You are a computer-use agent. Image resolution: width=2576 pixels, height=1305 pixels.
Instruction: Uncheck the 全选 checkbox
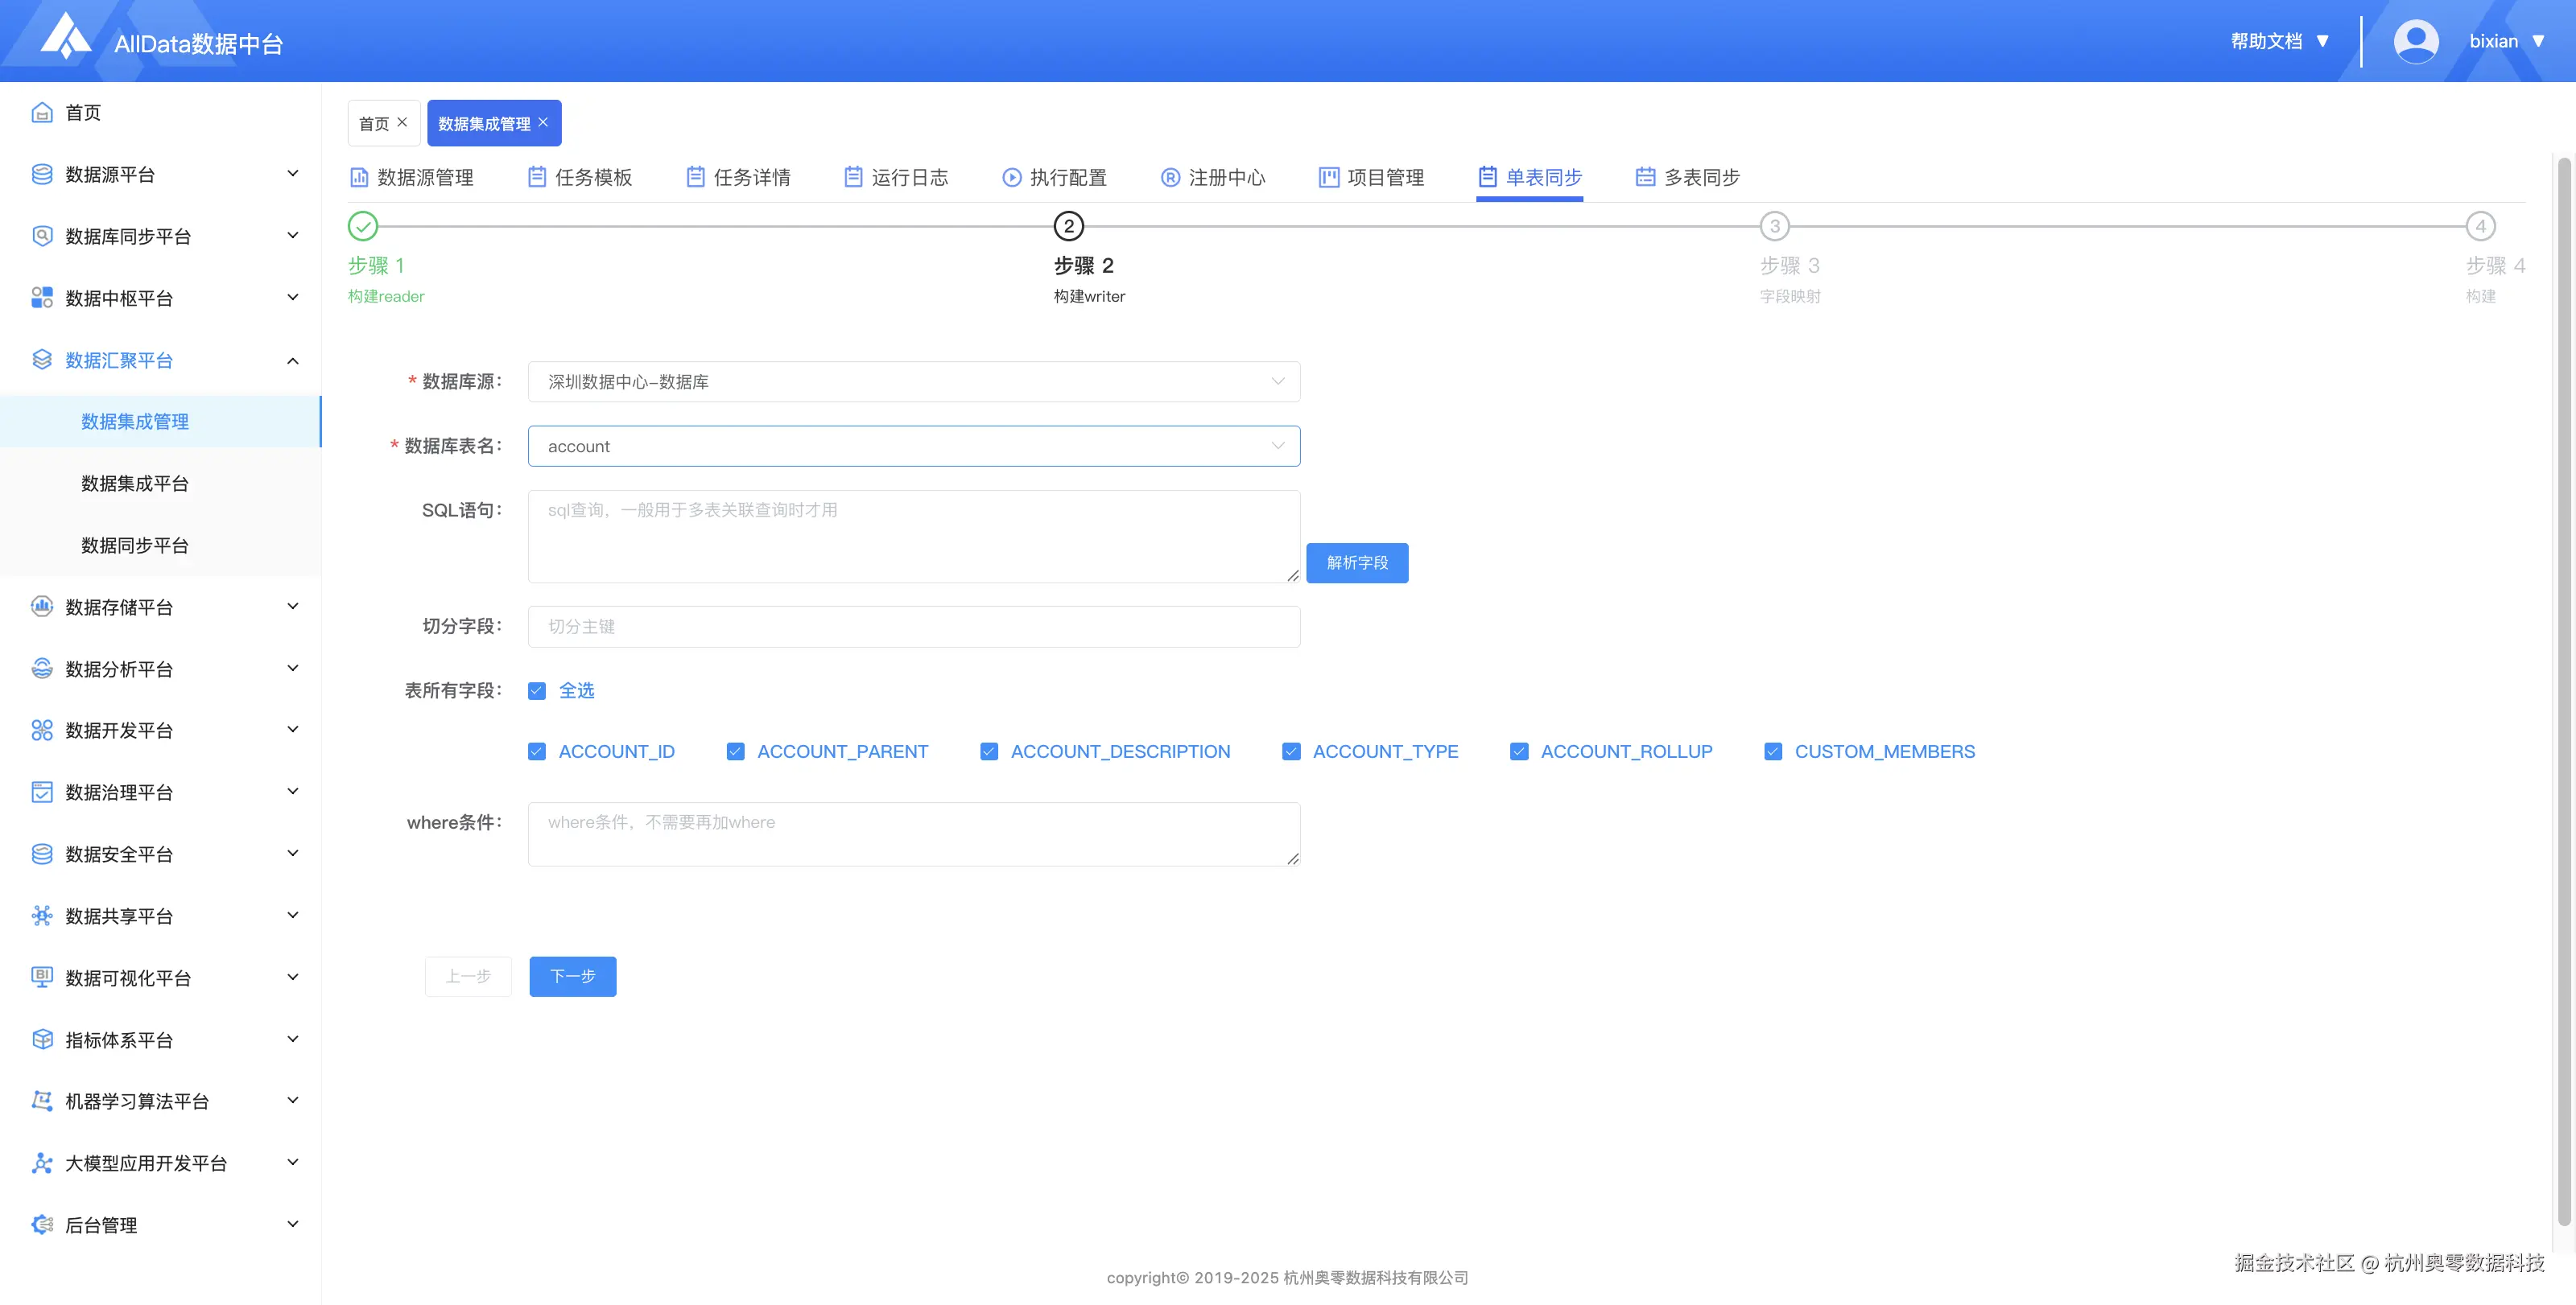click(537, 690)
